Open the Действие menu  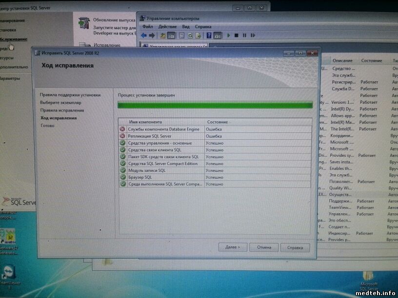(x=167, y=27)
